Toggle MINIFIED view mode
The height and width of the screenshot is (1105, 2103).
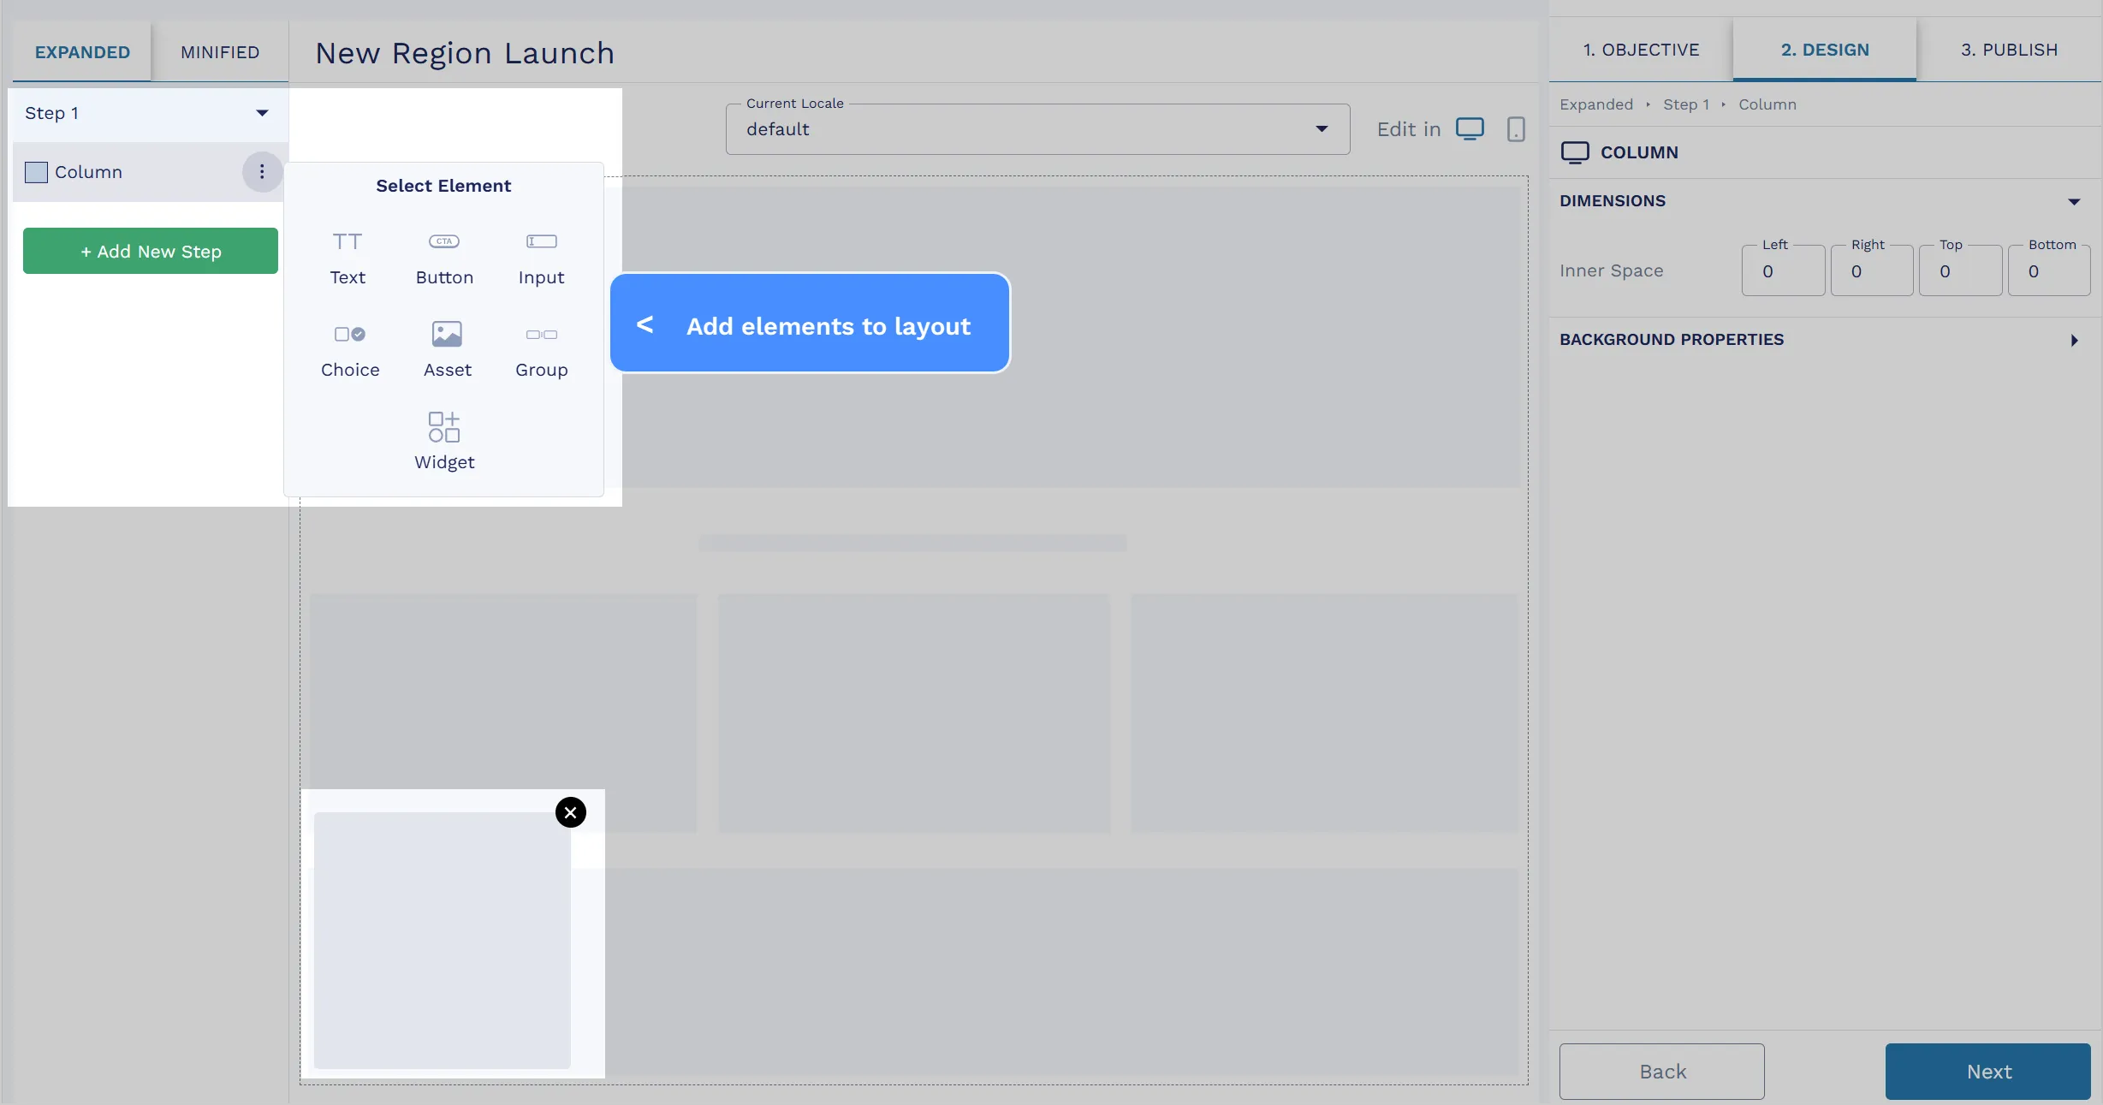(218, 51)
